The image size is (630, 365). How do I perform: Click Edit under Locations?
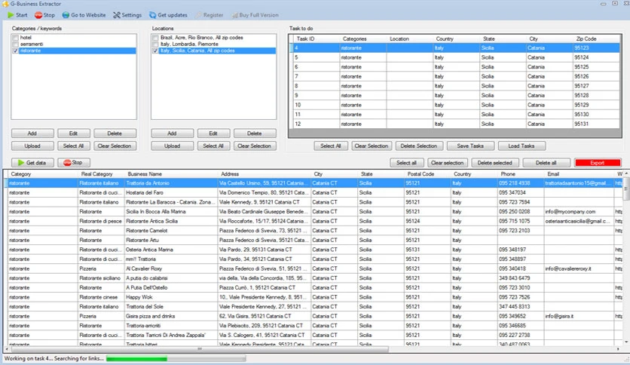coord(213,133)
